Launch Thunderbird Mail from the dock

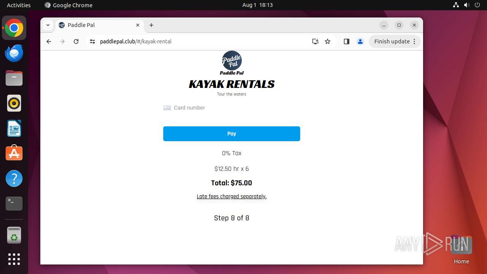(14, 53)
